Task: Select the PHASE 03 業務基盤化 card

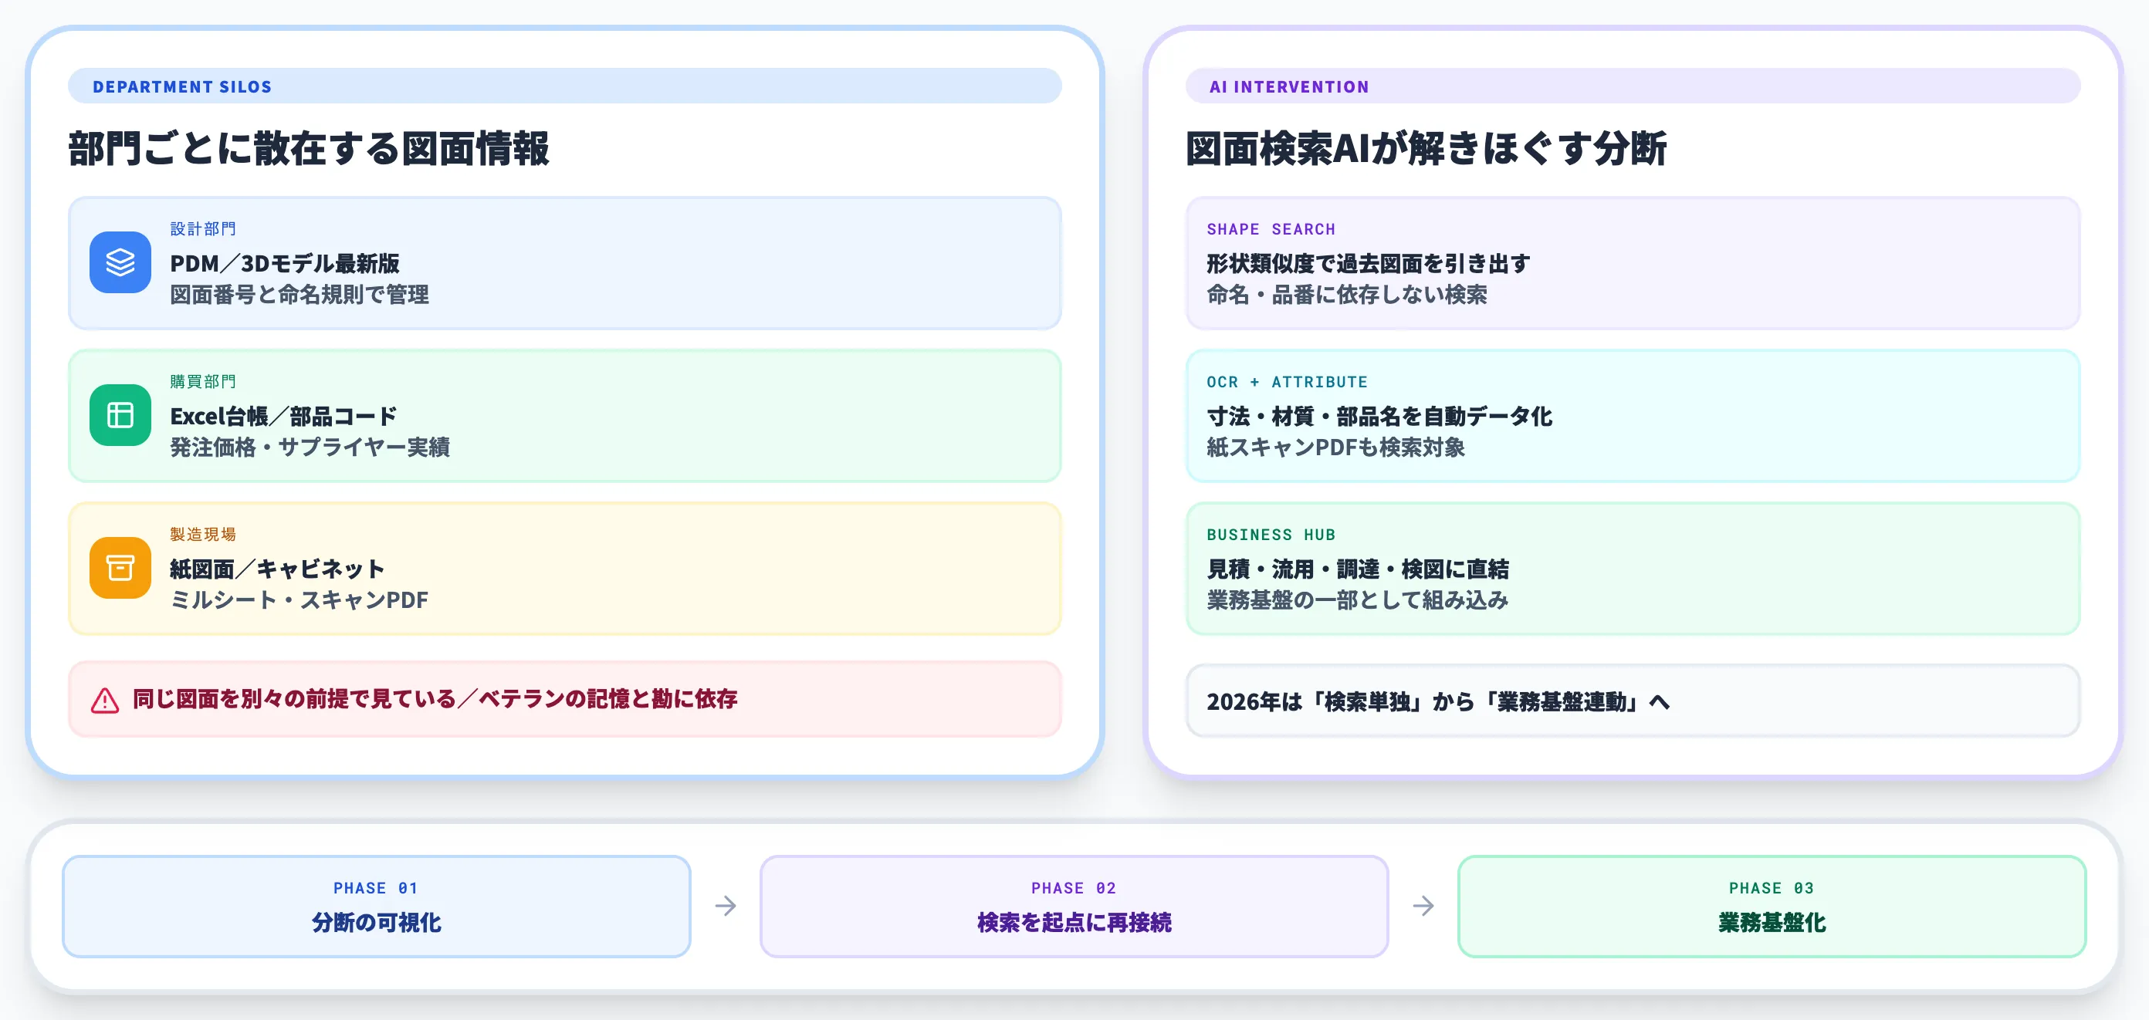Action: 1772,907
